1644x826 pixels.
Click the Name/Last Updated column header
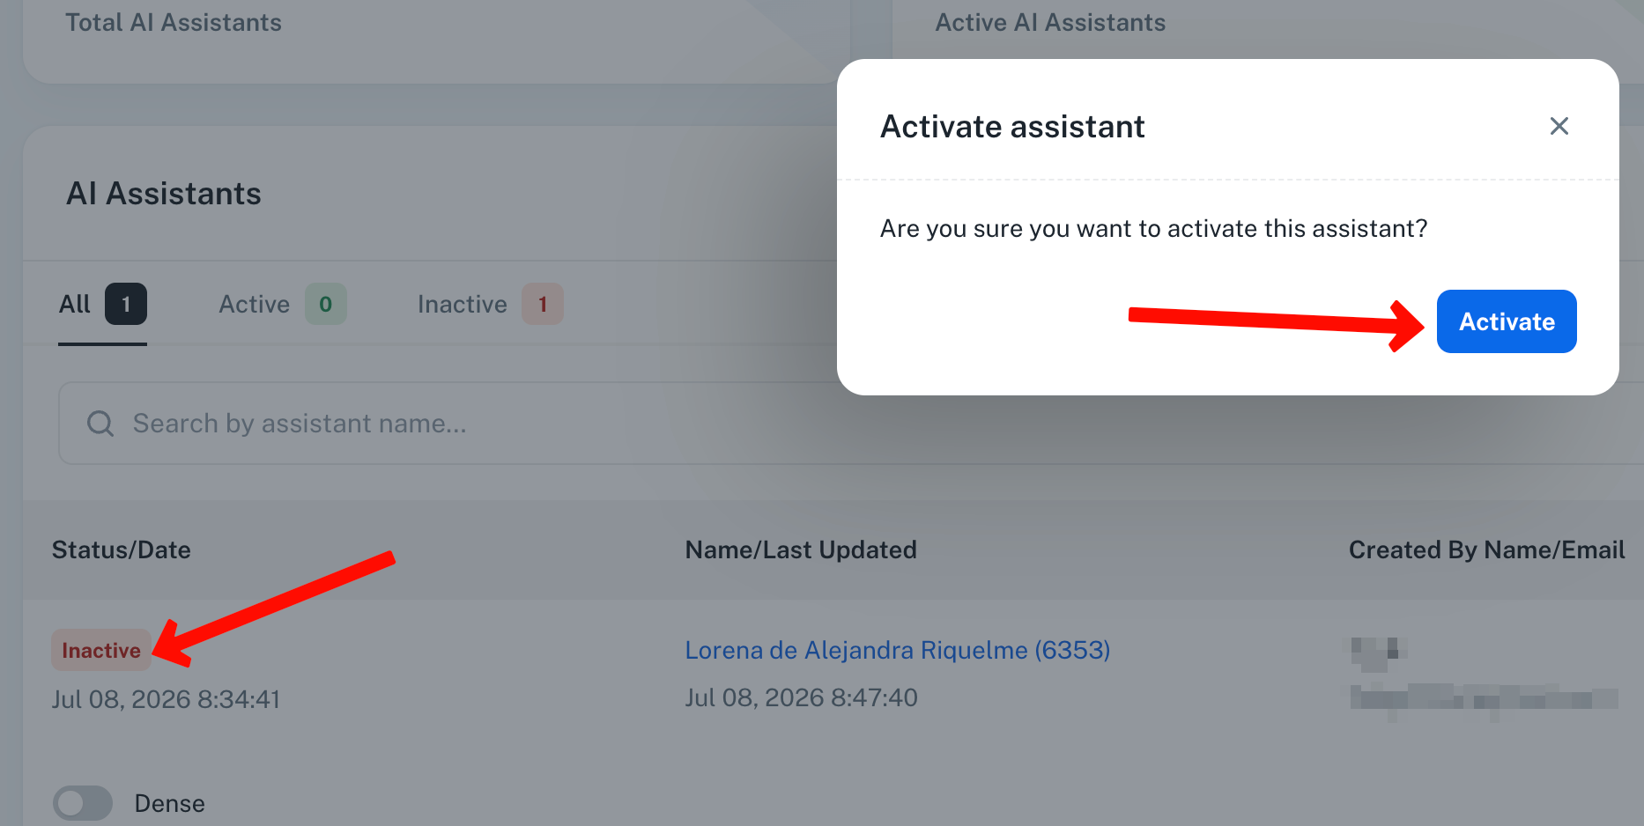coord(801,549)
